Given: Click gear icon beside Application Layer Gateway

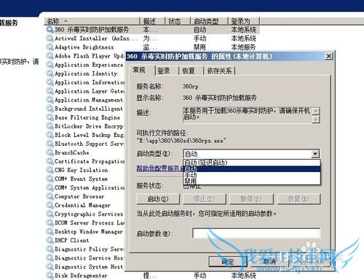Looking at the screenshot, I should [x=50, y=91].
